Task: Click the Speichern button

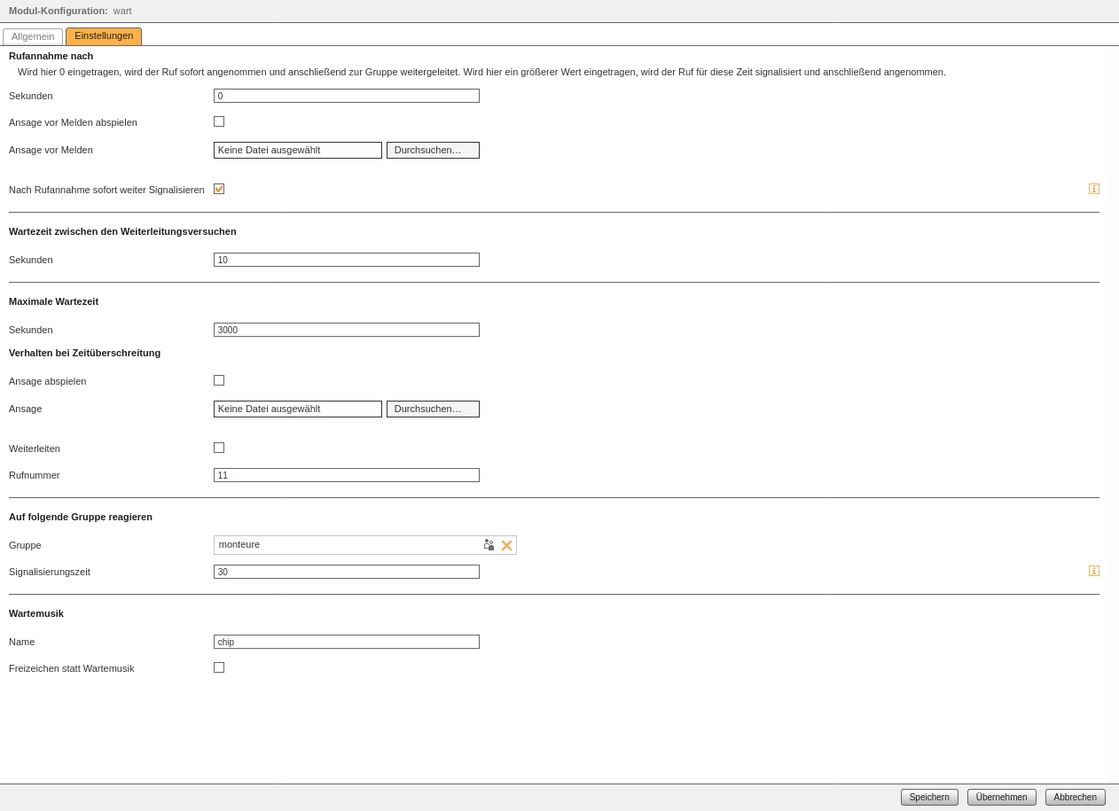Action: (928, 797)
